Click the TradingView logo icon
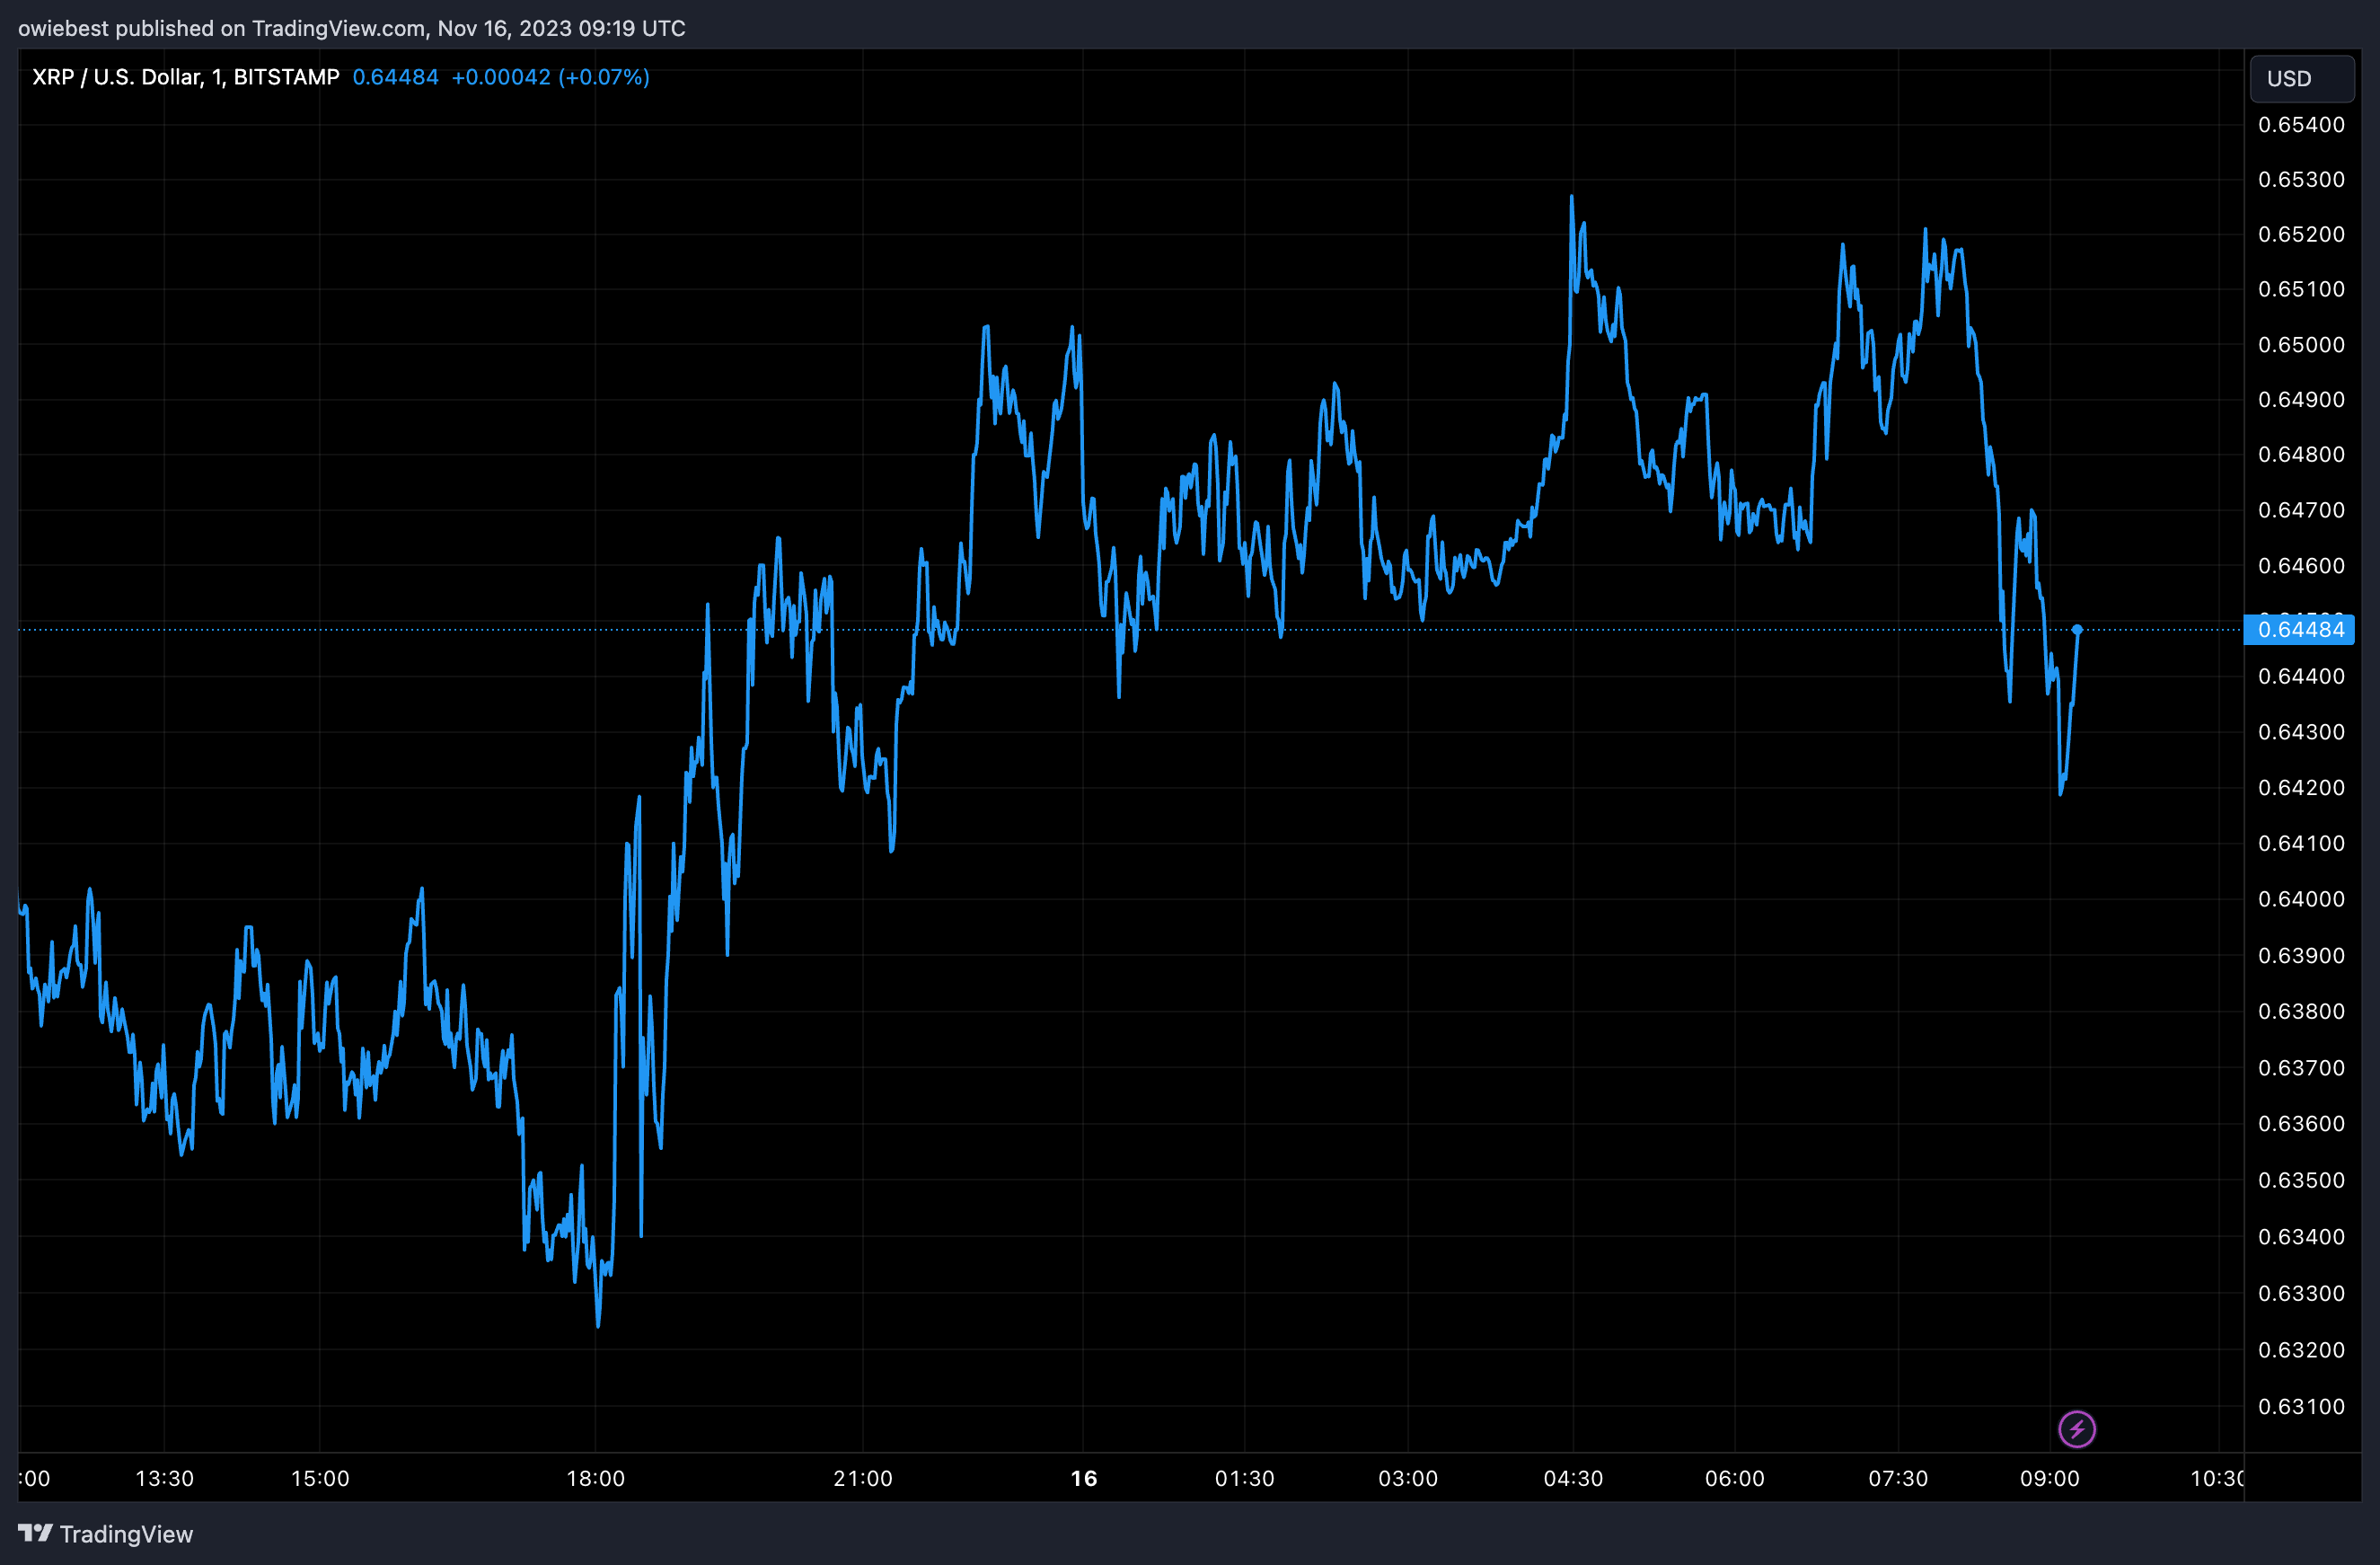Viewport: 2380px width, 1565px height. [x=35, y=1533]
